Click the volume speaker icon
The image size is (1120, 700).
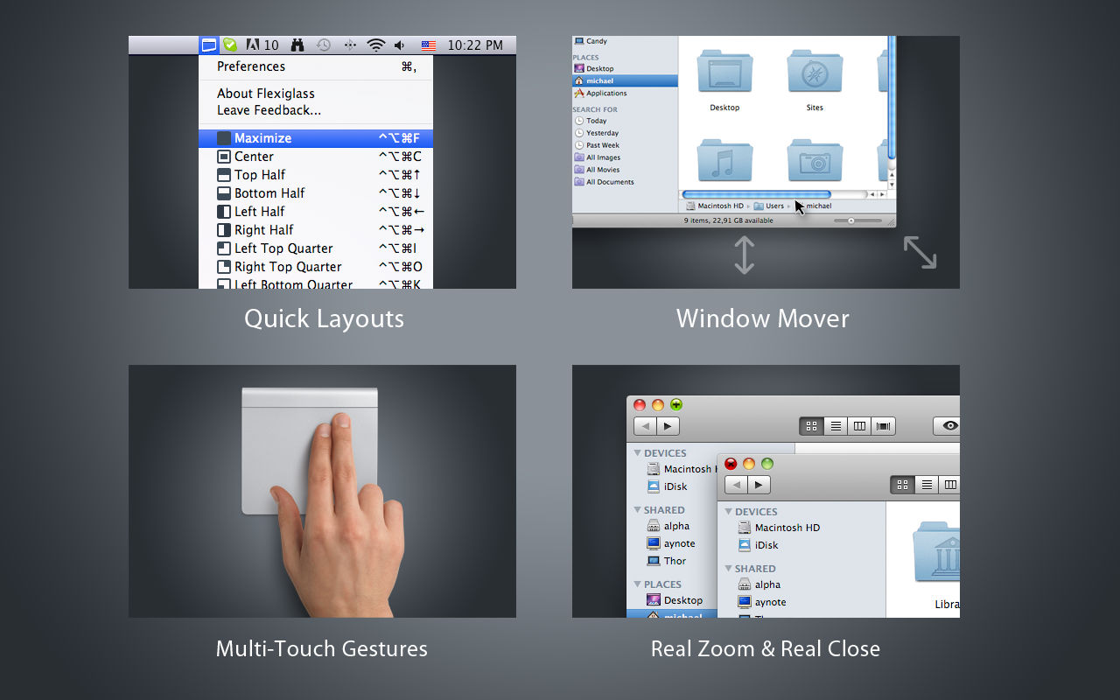(400, 45)
